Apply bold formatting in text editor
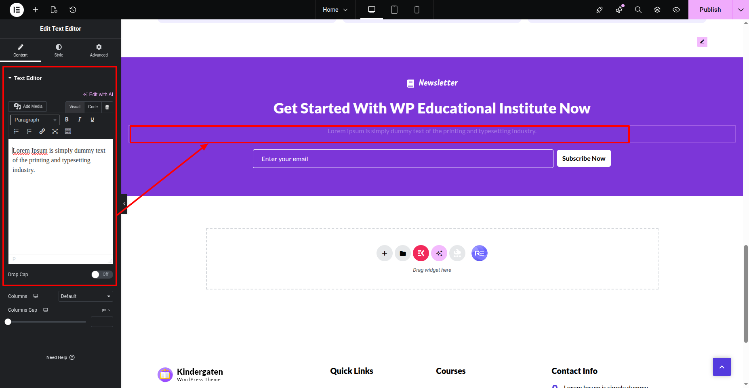This screenshot has height=388, width=749. pyautogui.click(x=67, y=120)
